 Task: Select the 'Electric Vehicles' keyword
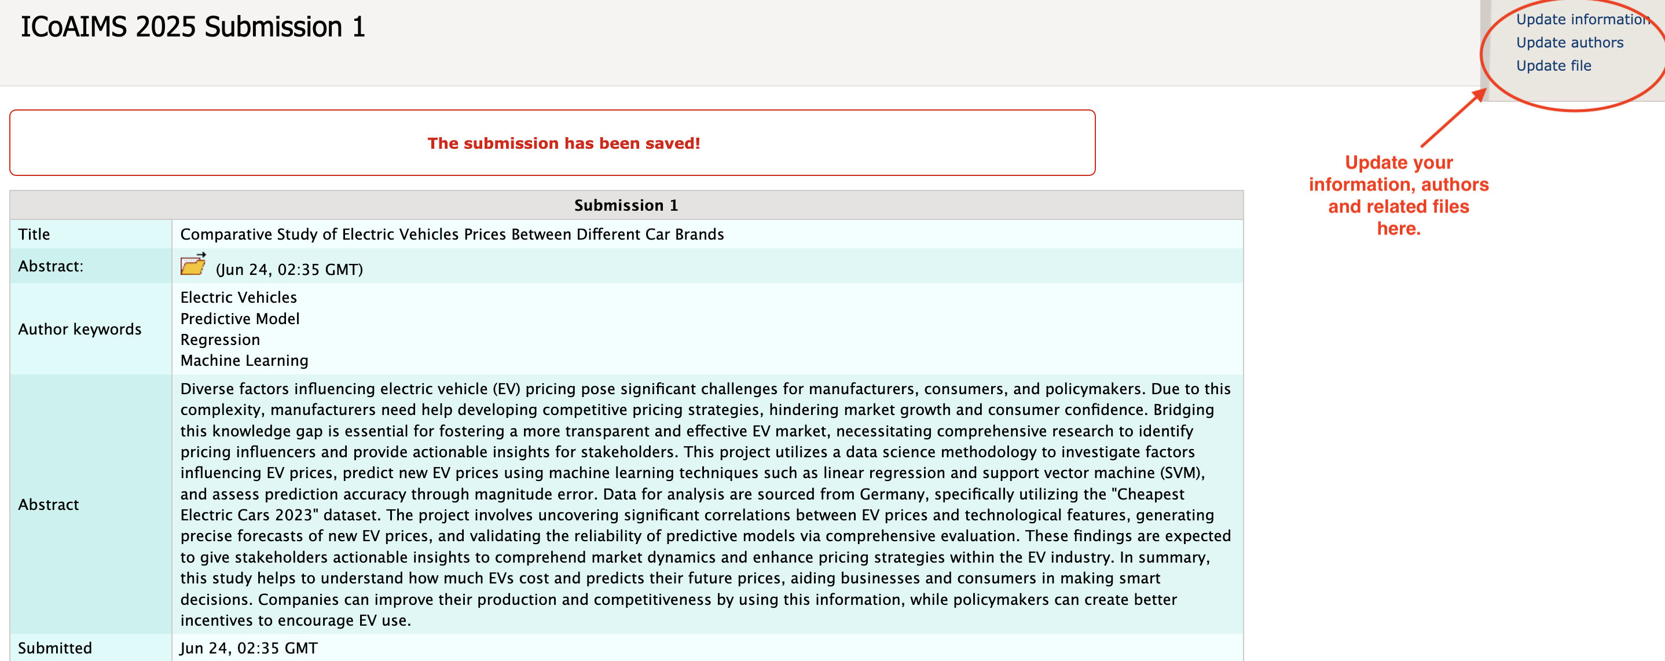pos(239,298)
